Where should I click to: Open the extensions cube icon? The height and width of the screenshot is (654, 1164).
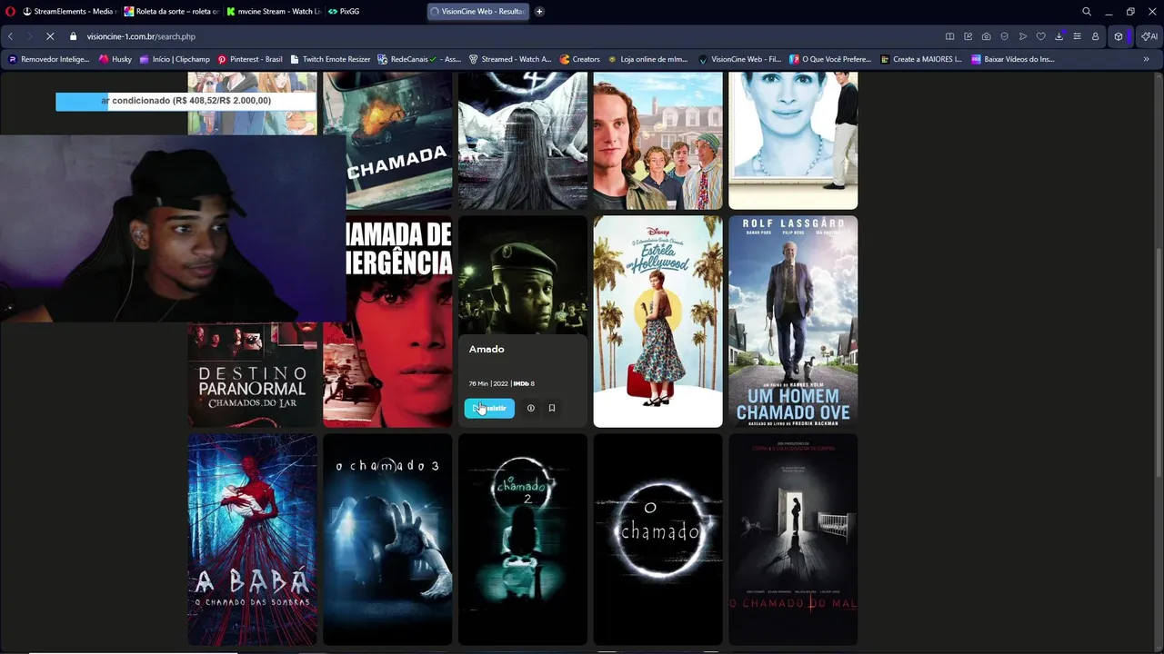pos(1119,36)
